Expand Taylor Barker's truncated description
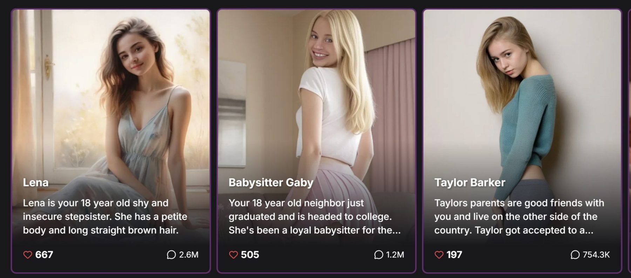631x278 pixels. pos(519,216)
